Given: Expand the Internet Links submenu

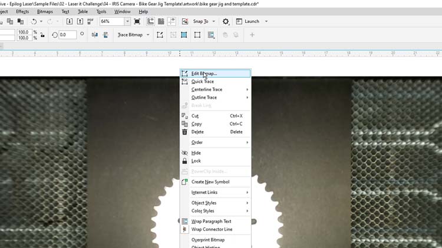Looking at the screenshot, I should [215, 192].
